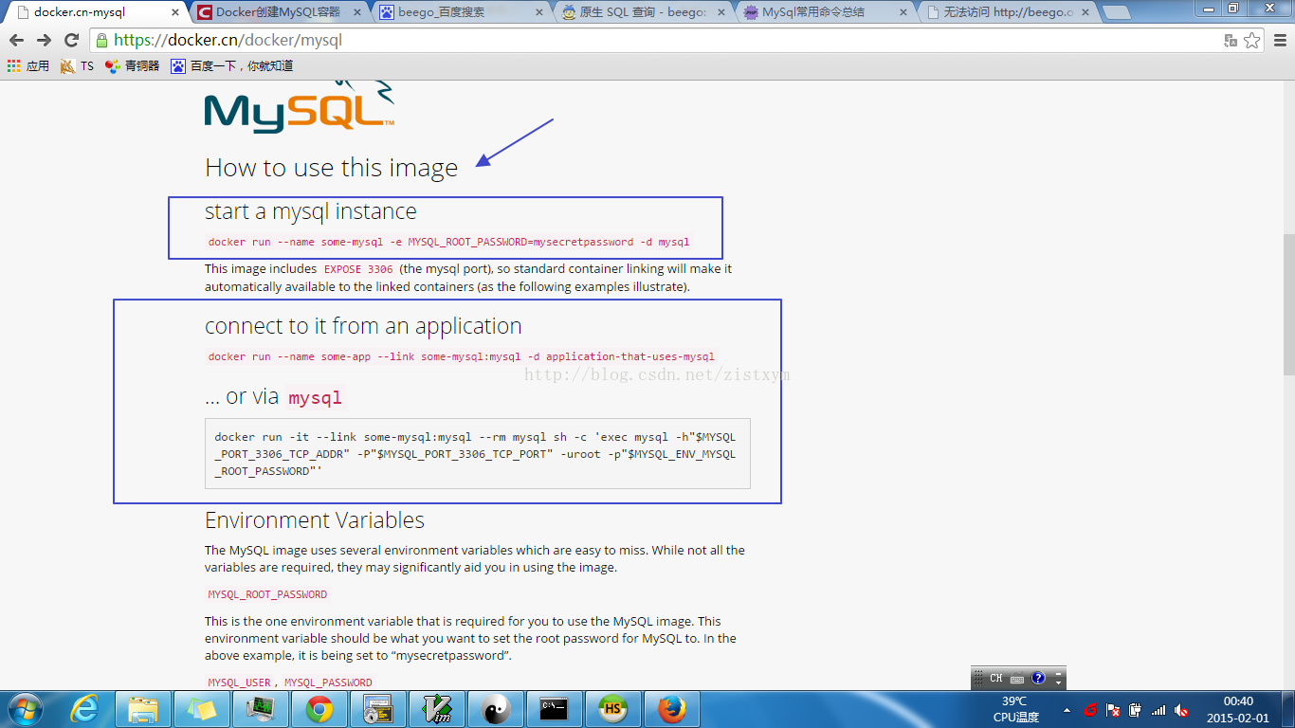Open the muted volume tray icon
Image resolution: width=1295 pixels, height=728 pixels.
(x=1181, y=710)
